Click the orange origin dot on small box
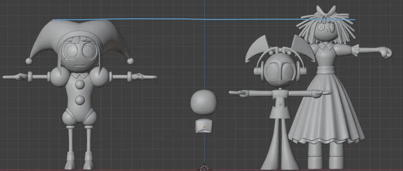The height and width of the screenshot is (171, 403). [x=204, y=126]
